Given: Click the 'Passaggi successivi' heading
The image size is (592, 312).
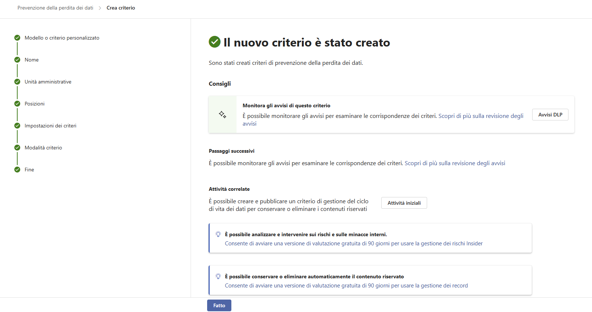Looking at the screenshot, I should click(231, 151).
